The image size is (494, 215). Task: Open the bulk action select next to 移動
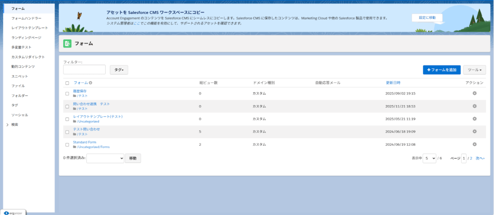[x=105, y=158]
